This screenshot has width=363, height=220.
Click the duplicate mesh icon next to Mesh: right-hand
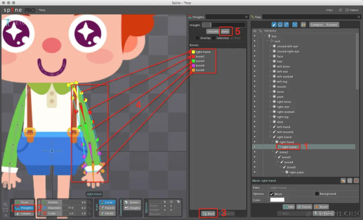(343, 181)
